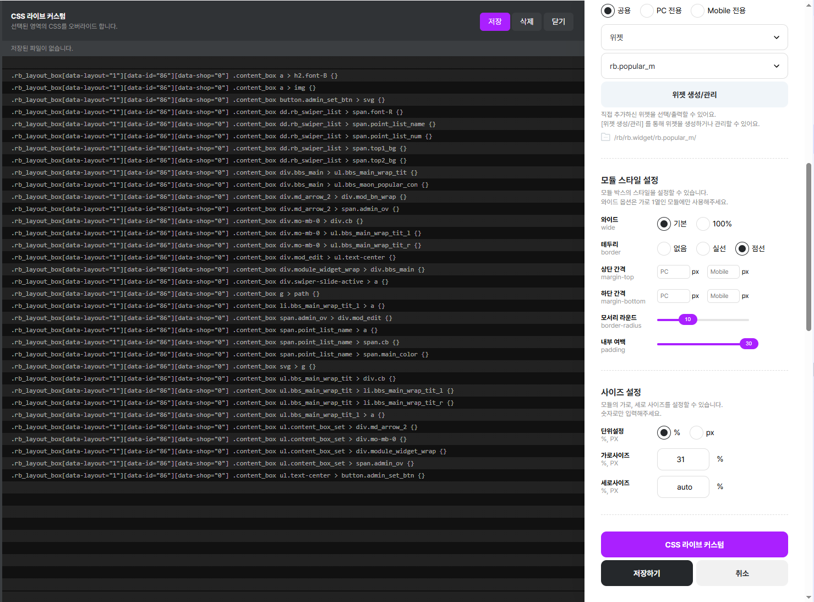
Task: Select 실선 border style
Action: tap(703, 248)
